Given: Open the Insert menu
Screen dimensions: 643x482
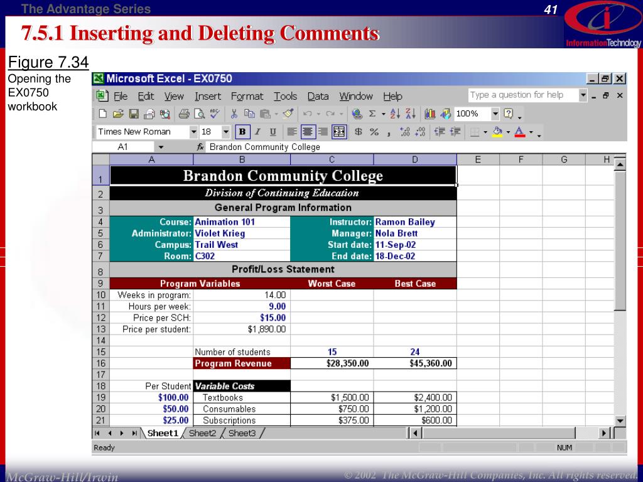Looking at the screenshot, I should point(207,96).
